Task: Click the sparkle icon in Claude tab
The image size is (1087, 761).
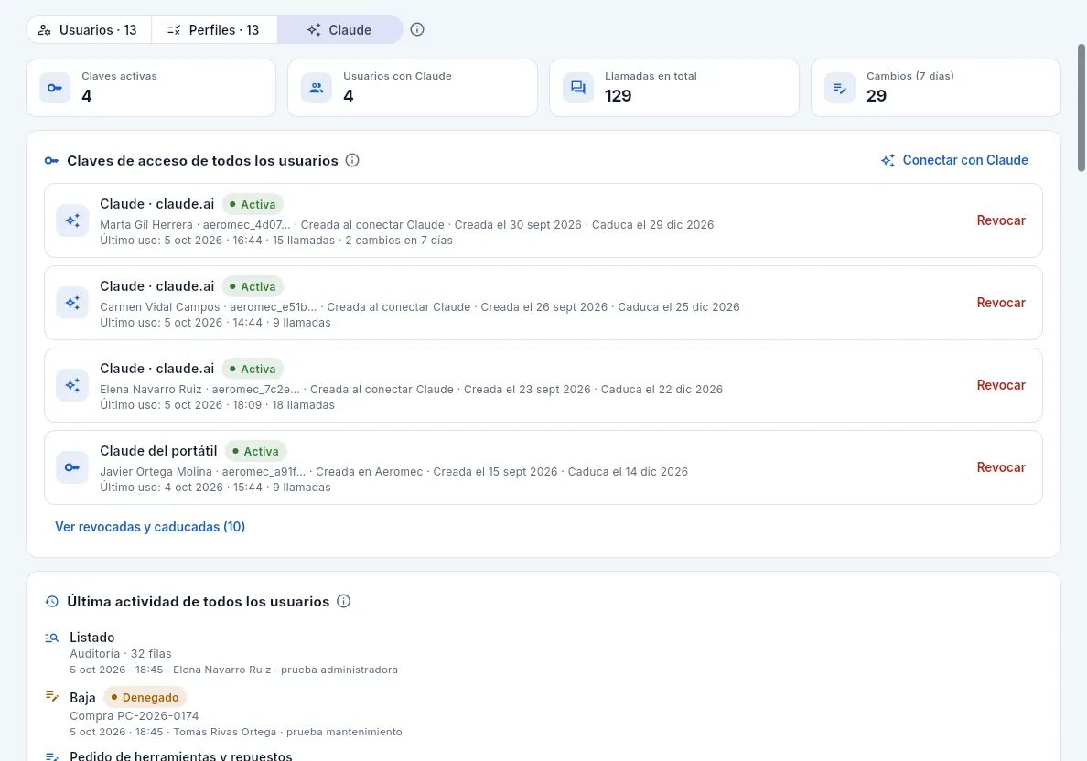Action: [x=314, y=30]
